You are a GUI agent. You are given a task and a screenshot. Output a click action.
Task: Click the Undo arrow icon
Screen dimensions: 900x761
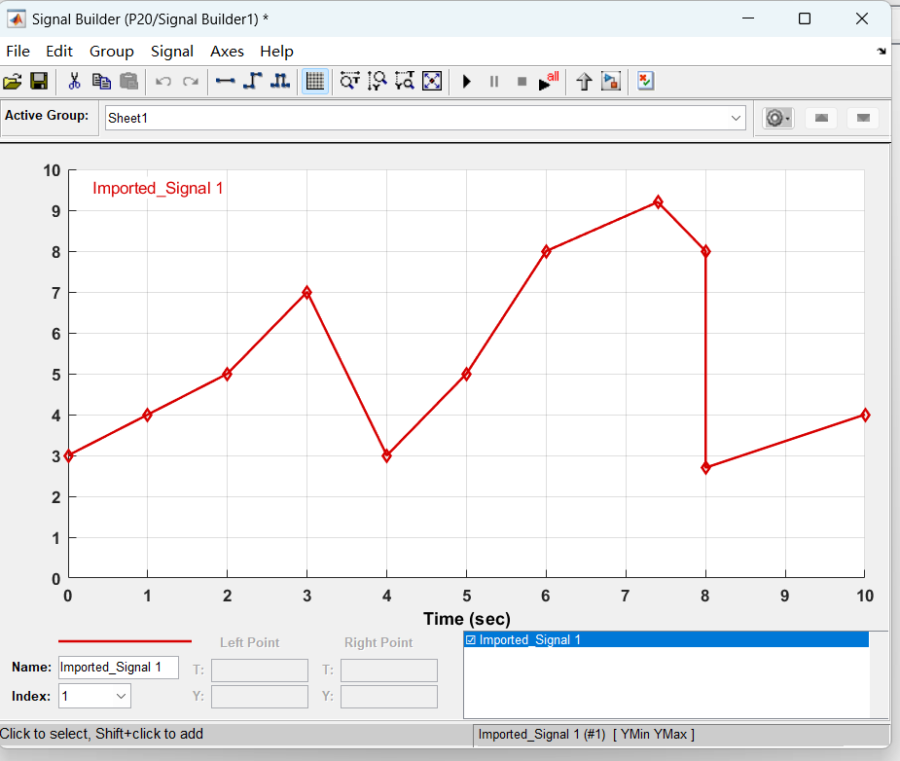click(163, 82)
